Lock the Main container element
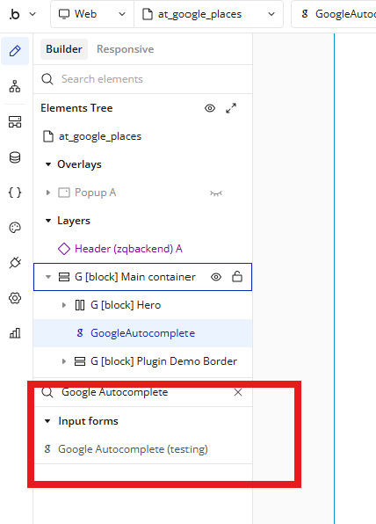The height and width of the screenshot is (524, 376). (237, 276)
